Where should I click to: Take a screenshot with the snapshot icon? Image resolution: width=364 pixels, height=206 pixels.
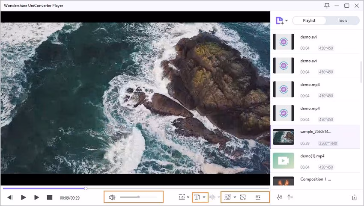pyautogui.click(x=227, y=197)
